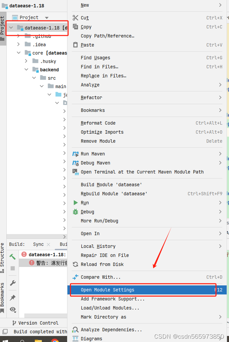Image resolution: width=229 pixels, height=342 pixels.
Task: Open the New submenu
Action: [147, 5]
